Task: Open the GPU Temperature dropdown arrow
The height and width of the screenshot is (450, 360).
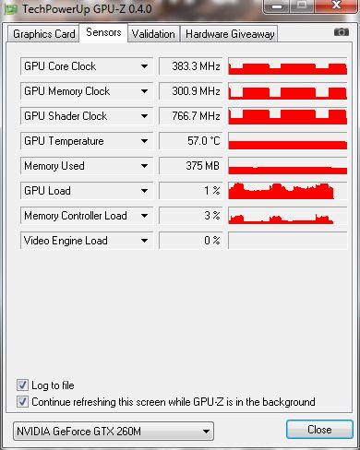Action: (144, 141)
